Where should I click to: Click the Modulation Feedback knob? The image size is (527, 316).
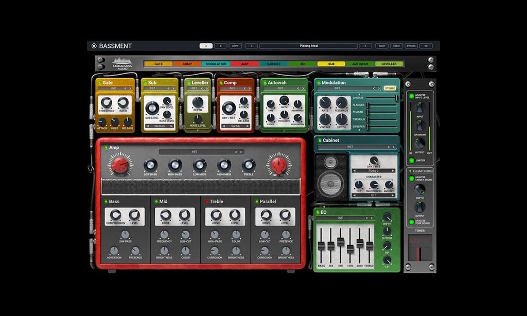point(342,102)
